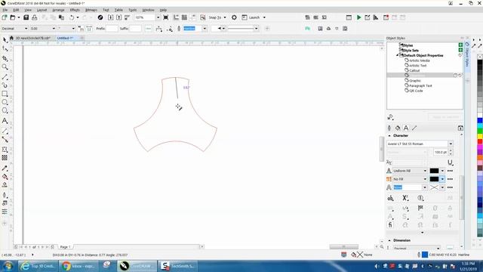Select Graphic in Object Styles
The image size is (483, 272).
tap(414, 81)
